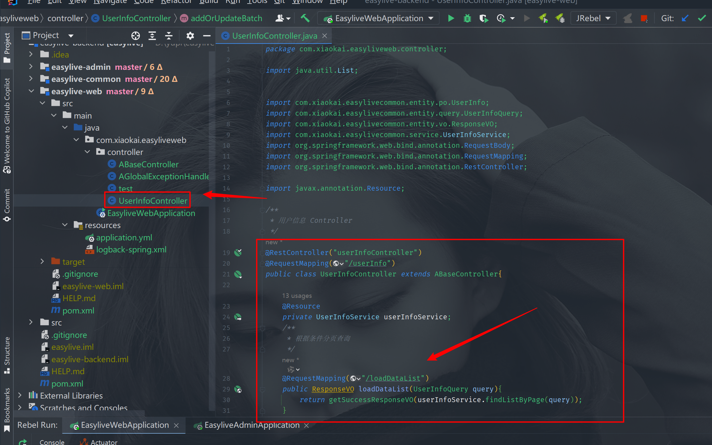This screenshot has height=445, width=712.
Task: Toggle the Structure tool window
Action: point(7,355)
